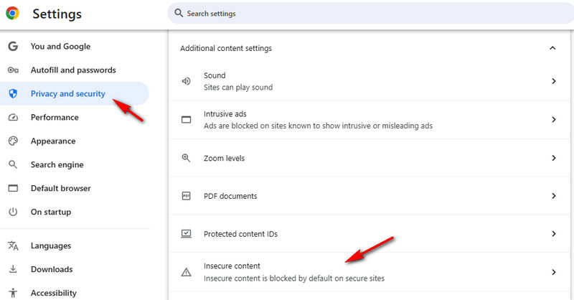The height and width of the screenshot is (300, 574).
Task: Click the Protected content IDs label
Action: tap(240, 234)
